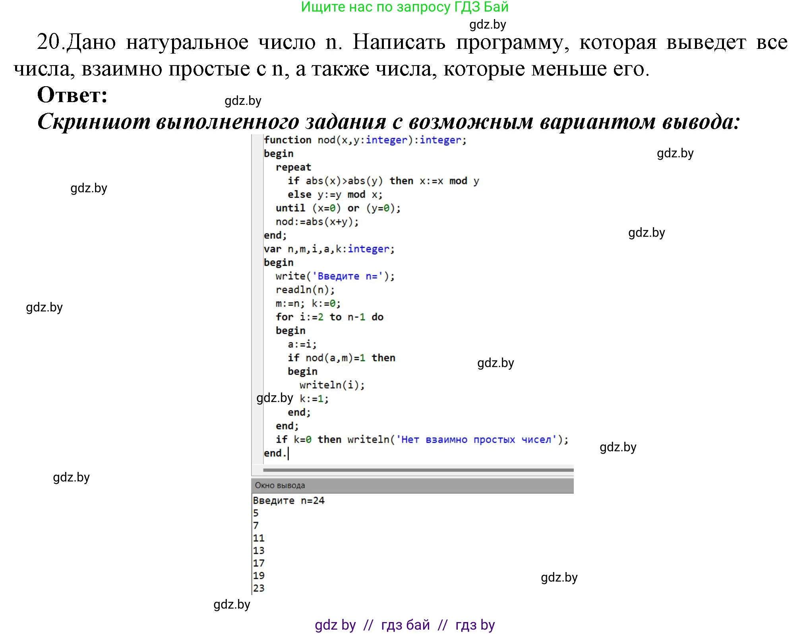Open the 'gdz.by' link under the header
The image size is (811, 634).
tap(488, 25)
